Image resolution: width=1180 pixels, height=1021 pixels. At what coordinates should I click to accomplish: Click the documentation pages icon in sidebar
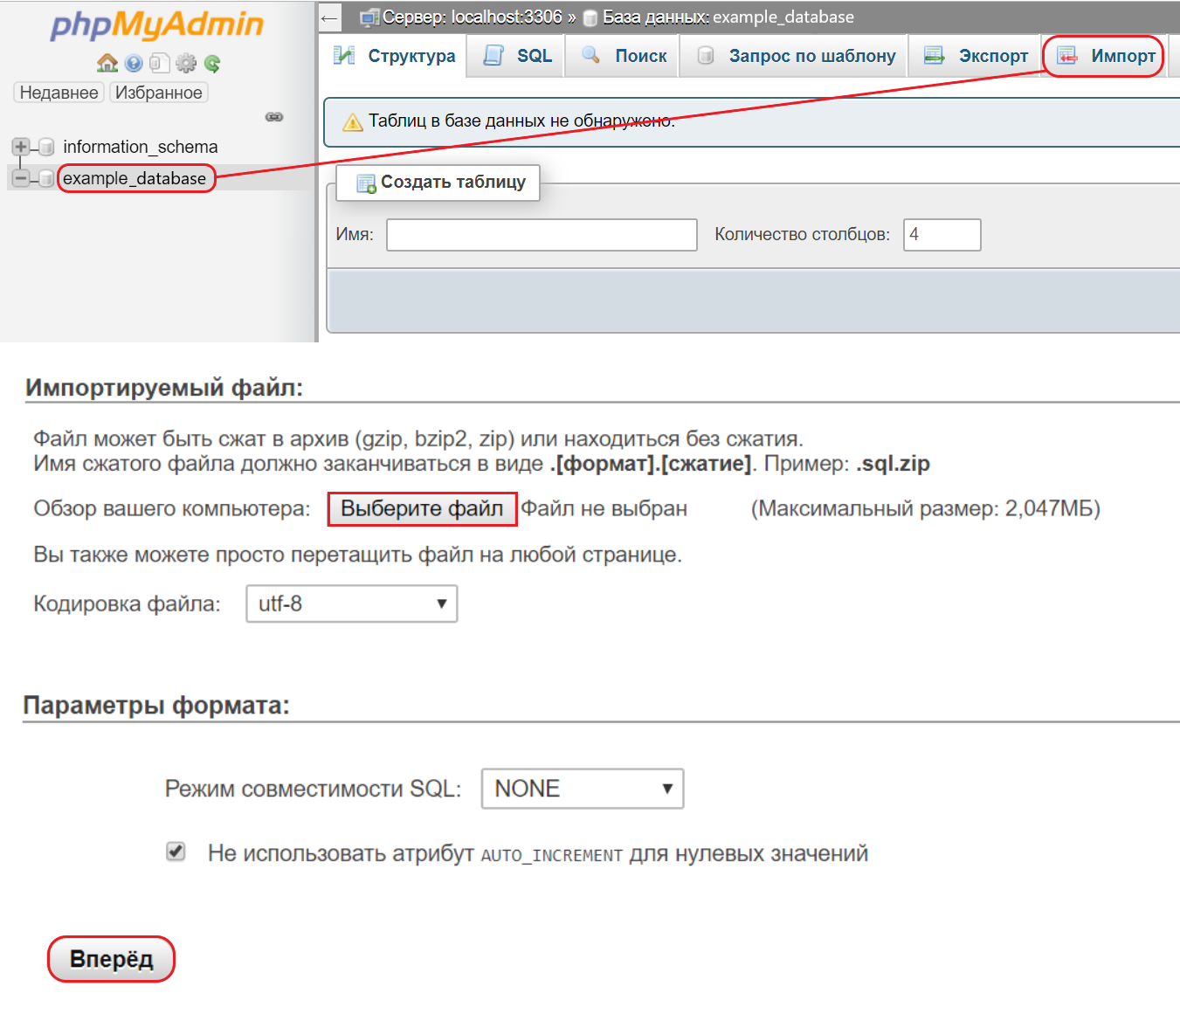coord(159,63)
